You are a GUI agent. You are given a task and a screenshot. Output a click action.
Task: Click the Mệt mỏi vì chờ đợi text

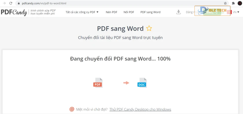92,109
